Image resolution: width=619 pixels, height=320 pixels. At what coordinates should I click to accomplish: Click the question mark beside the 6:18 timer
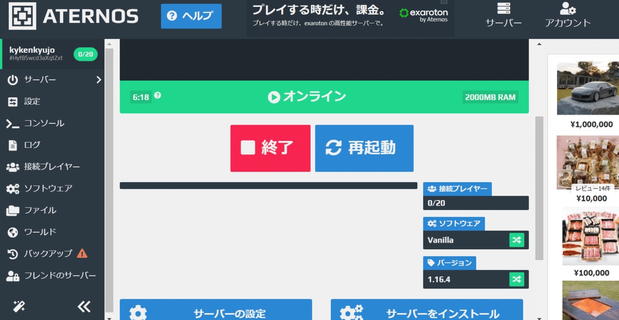157,96
